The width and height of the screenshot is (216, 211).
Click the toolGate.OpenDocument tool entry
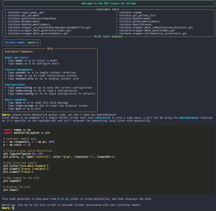coord(135,18)
